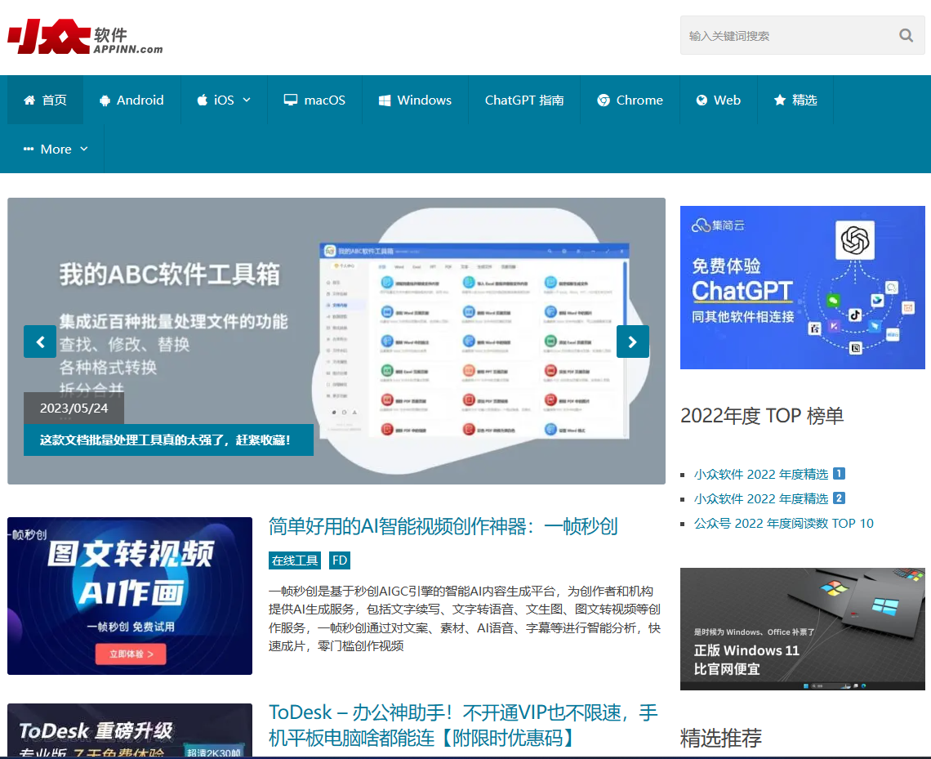Open the ChatGPT 指南 menu item
The width and height of the screenshot is (931, 759).
524,100
